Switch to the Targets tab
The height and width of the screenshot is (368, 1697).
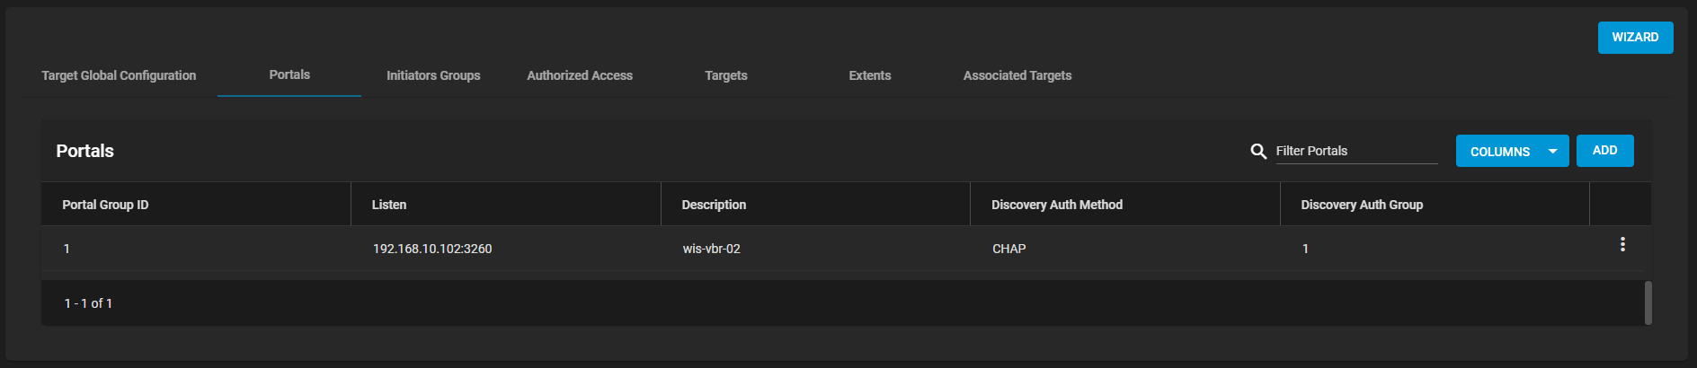pyautogui.click(x=726, y=75)
